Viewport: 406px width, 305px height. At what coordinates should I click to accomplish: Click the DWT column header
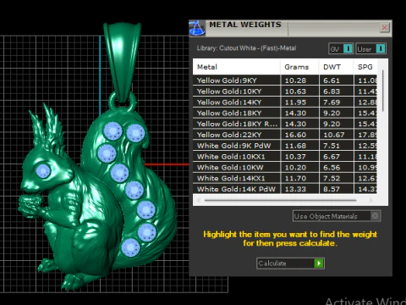pos(336,67)
